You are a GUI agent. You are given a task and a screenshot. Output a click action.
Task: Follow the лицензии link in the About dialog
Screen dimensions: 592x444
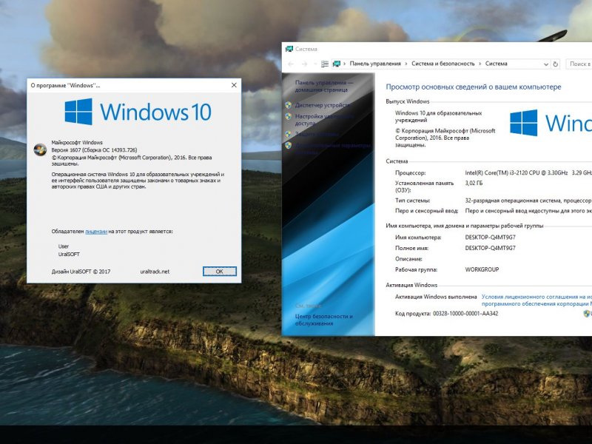[96, 232]
